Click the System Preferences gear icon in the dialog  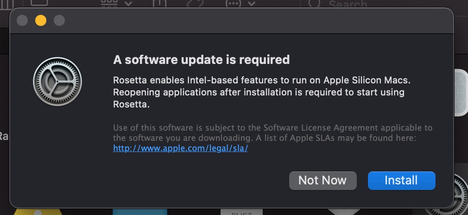pos(57,85)
